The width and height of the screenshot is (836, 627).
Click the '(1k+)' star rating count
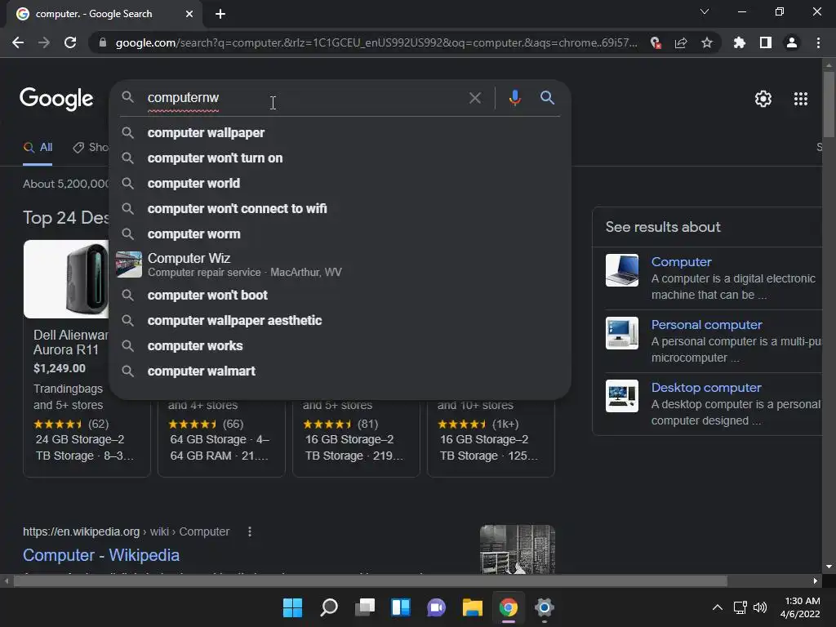pyautogui.click(x=505, y=424)
